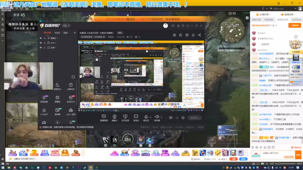This screenshot has width=303, height=170.
Task: Expand the browser bookmark dropdown arrow
Action: (x=267, y=8)
